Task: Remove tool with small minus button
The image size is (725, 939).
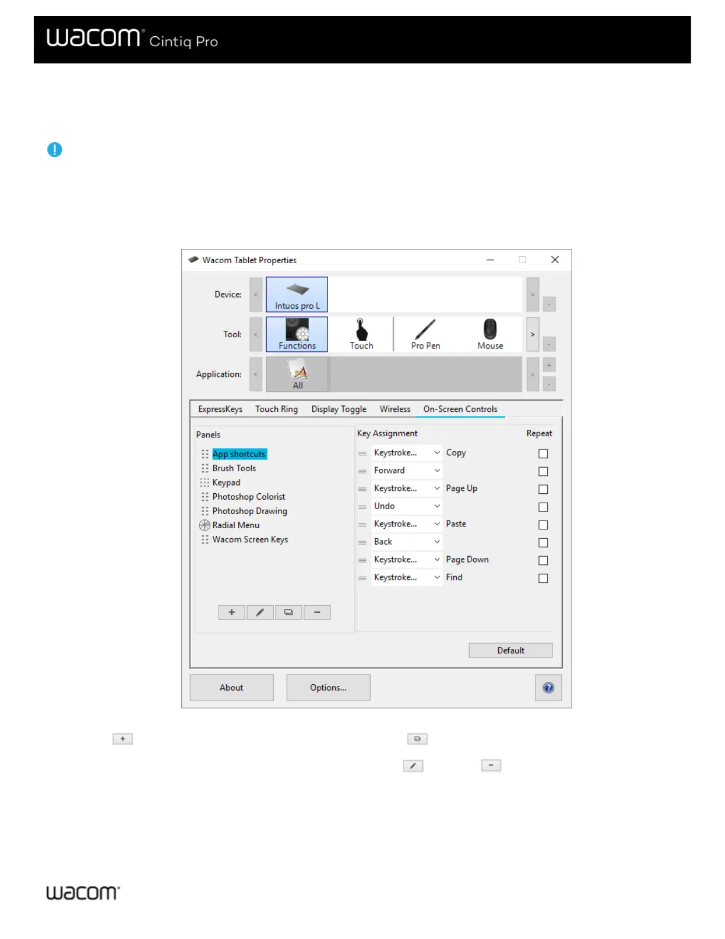Action: coord(549,344)
